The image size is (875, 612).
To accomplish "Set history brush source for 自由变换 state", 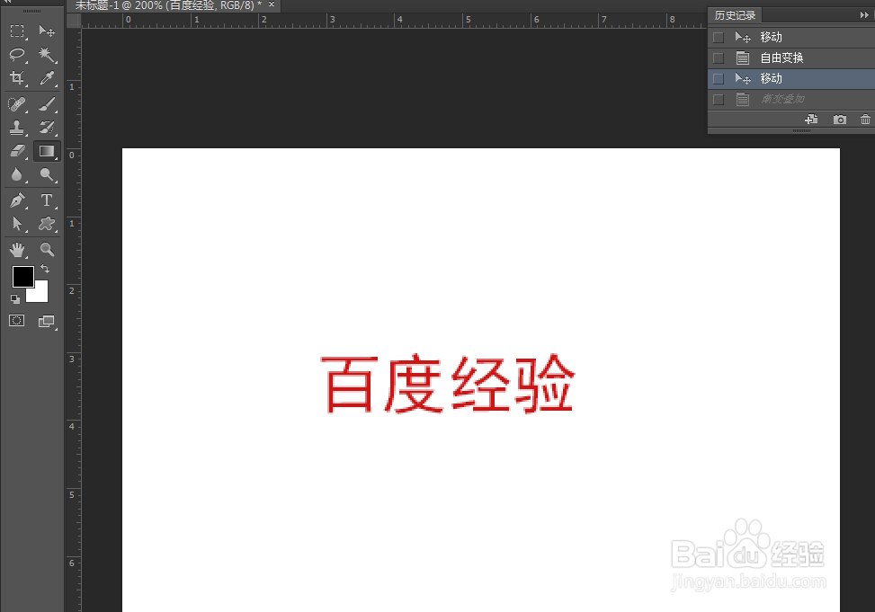I will [719, 58].
